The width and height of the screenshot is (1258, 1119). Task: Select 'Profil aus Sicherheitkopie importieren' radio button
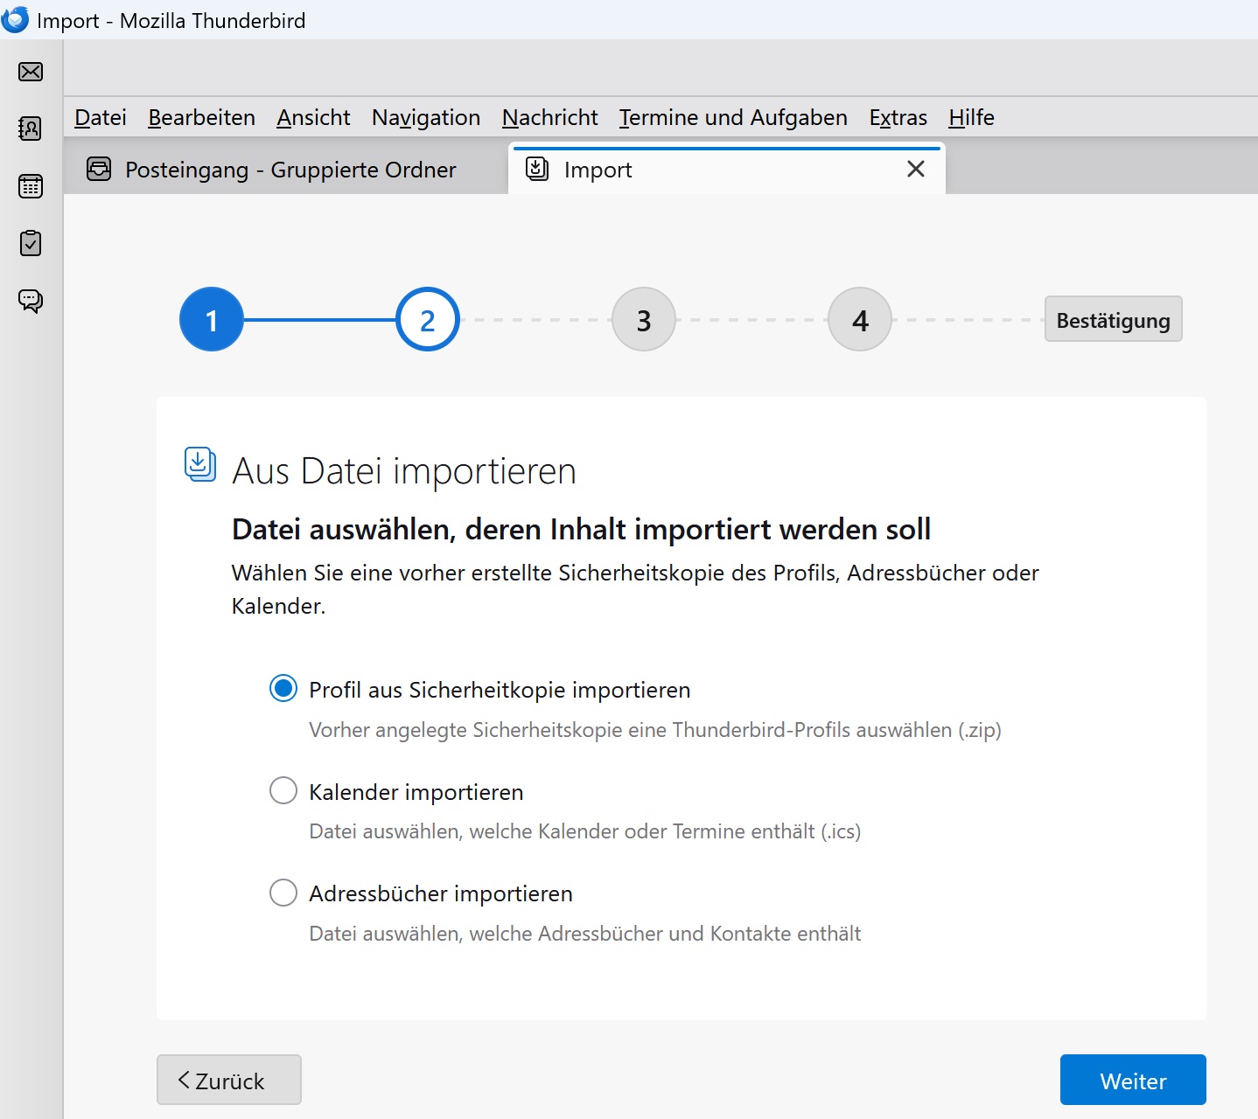(283, 689)
